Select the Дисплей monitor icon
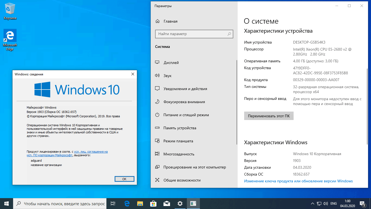The image size is (371, 209). pos(157,63)
